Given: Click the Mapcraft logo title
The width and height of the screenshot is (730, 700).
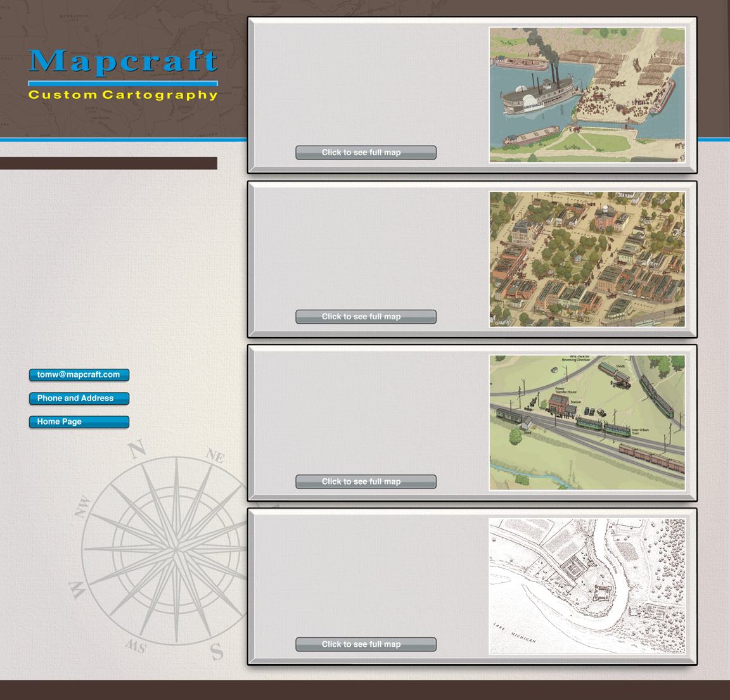Looking at the screenshot, I should tap(123, 61).
